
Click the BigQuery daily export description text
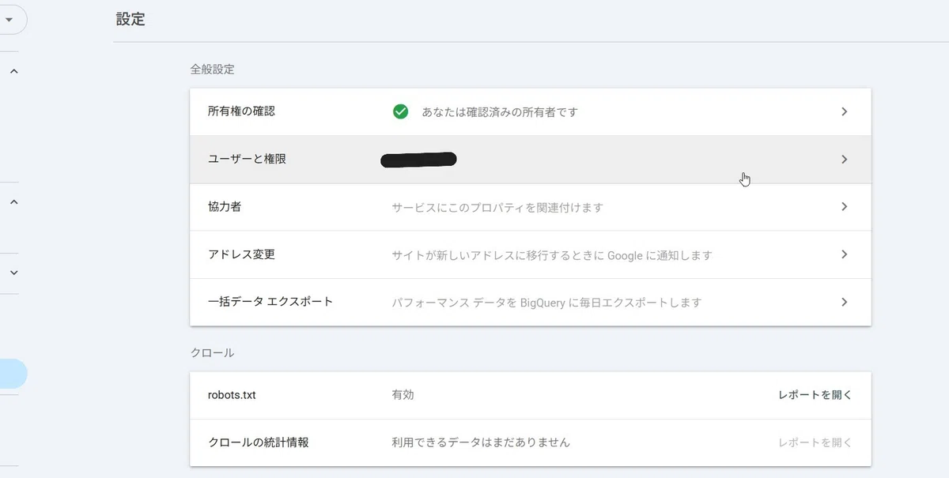tap(546, 303)
